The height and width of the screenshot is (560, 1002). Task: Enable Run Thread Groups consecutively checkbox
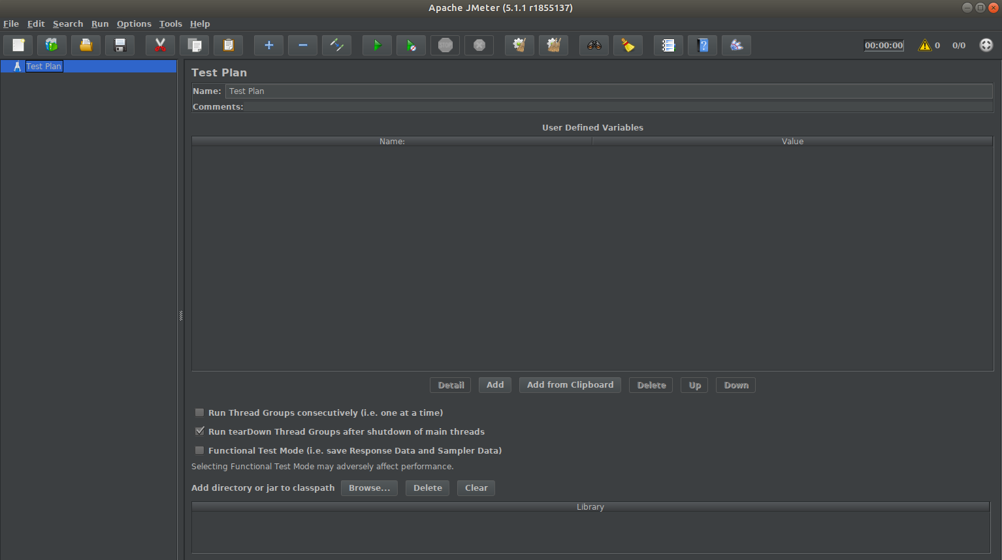(x=200, y=412)
